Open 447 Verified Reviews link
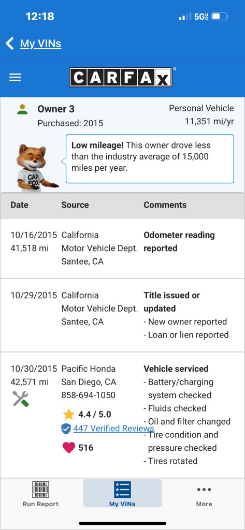The image size is (245, 530). (114, 428)
